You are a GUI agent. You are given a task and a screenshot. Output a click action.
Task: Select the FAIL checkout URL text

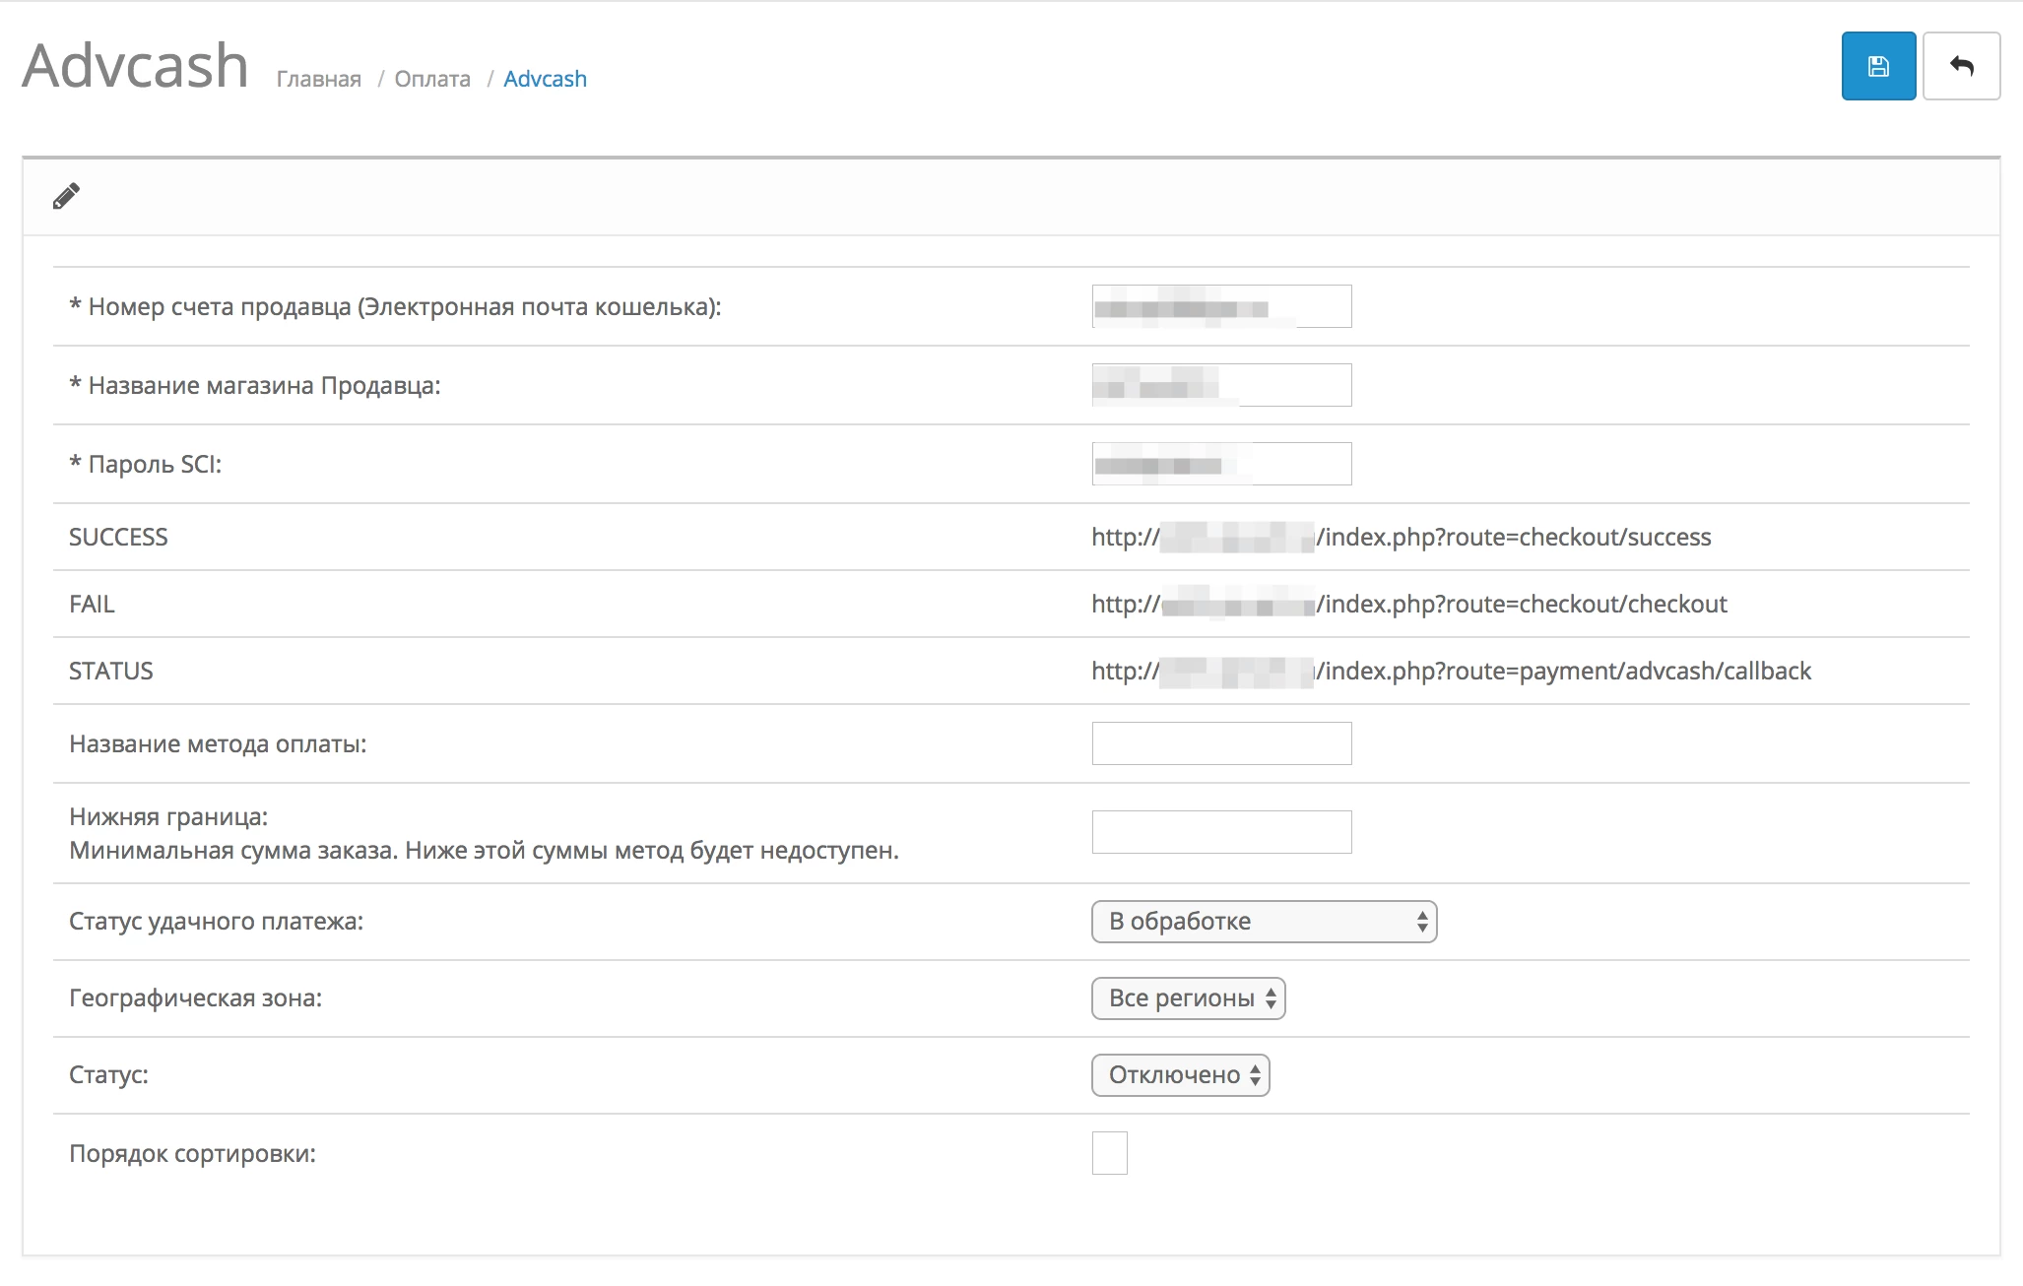pyautogui.click(x=1408, y=604)
